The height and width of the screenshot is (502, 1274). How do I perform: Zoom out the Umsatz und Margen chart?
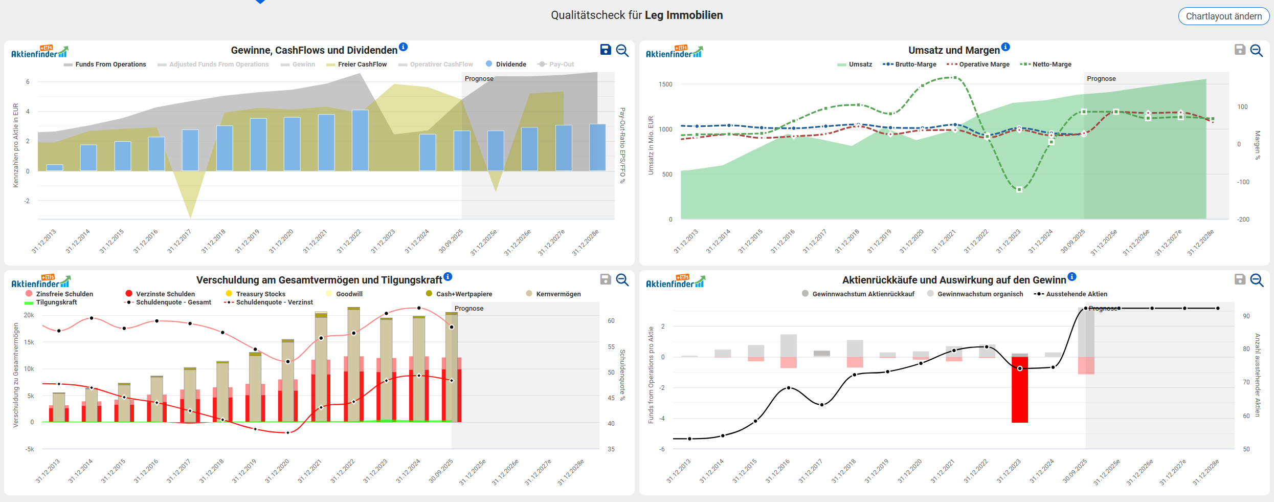(1257, 50)
